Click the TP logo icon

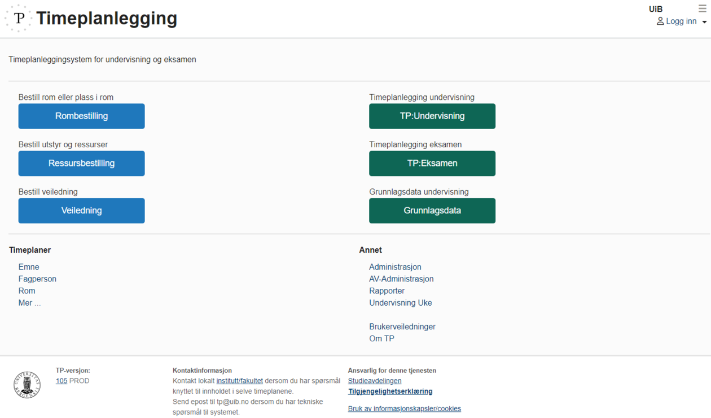pyautogui.click(x=19, y=18)
